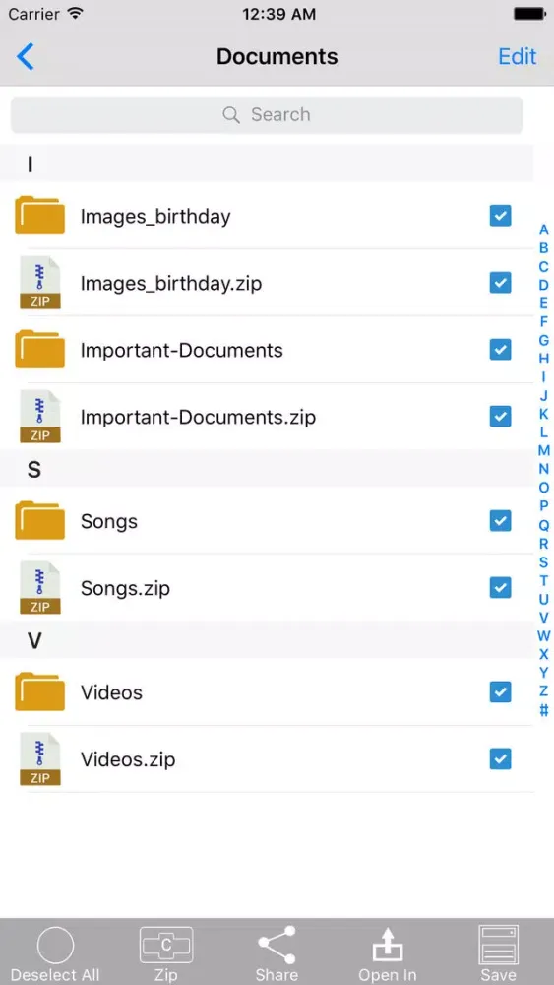Uncheck the Songs.zip checkbox
The width and height of the screenshot is (554, 985).
[500, 588]
